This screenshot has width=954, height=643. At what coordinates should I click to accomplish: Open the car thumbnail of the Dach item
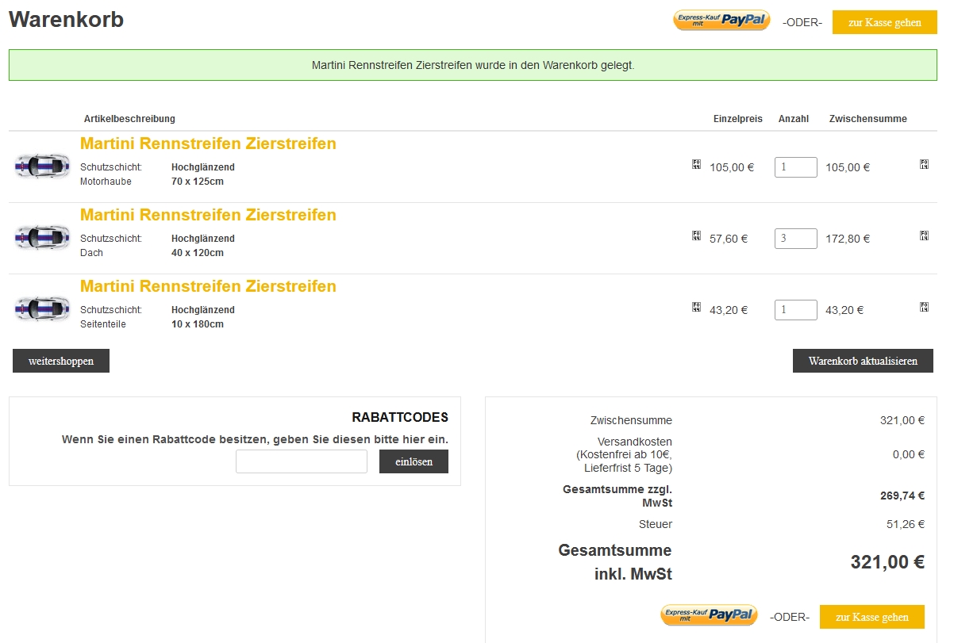pos(42,237)
